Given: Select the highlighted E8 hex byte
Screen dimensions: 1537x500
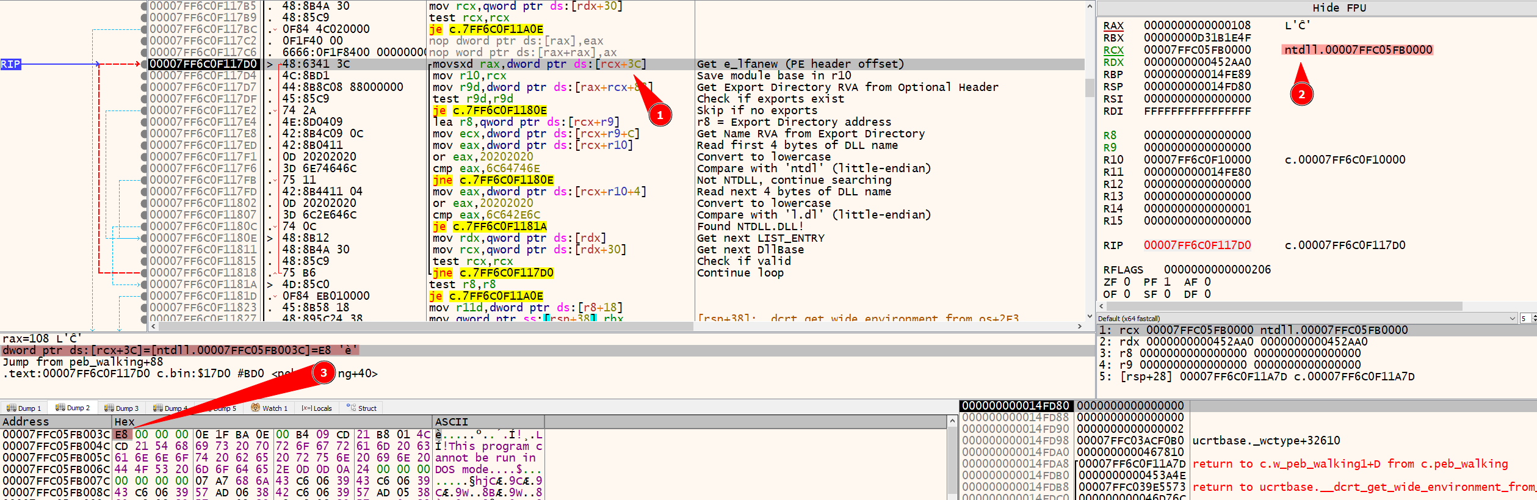Looking at the screenshot, I should coord(121,434).
